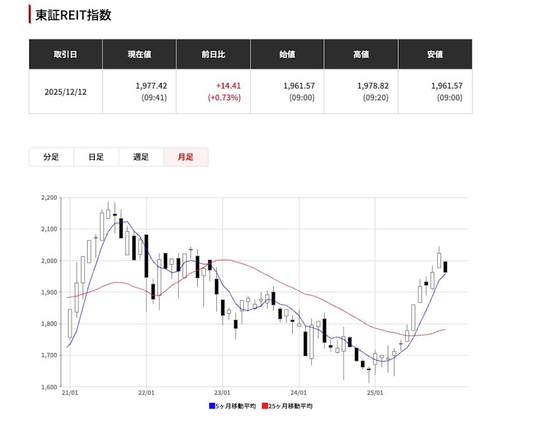Click the 安値 column header

(x=435, y=54)
